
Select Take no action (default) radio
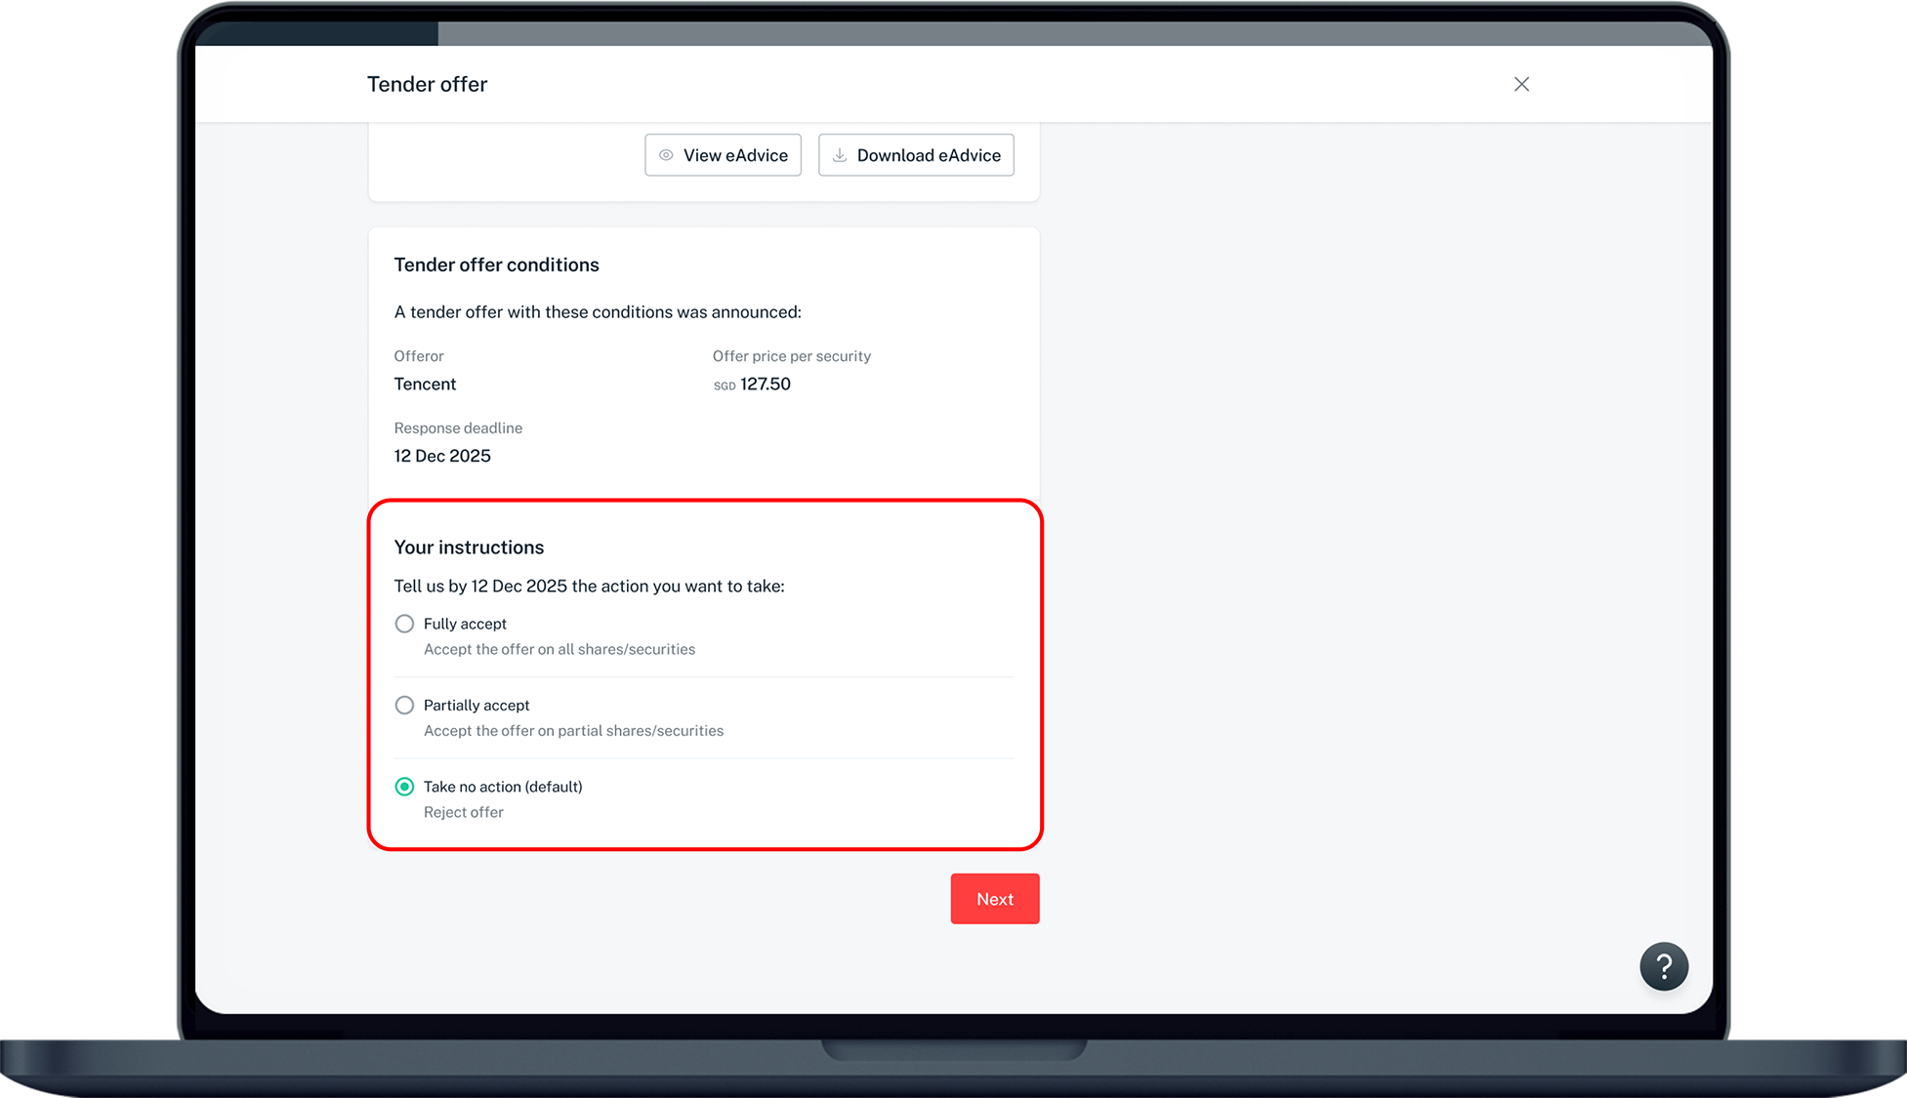404,787
